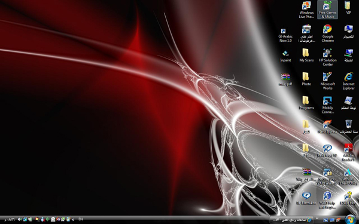Select the HP Solution Center icon

pyautogui.click(x=327, y=57)
